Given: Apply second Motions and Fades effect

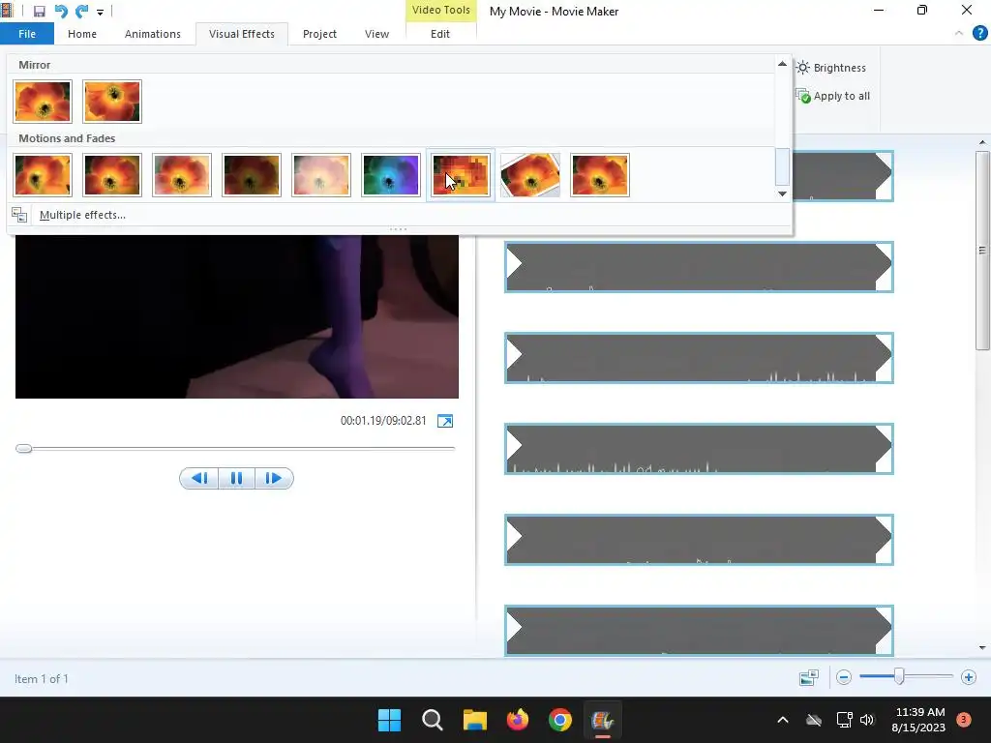Looking at the screenshot, I should (112, 175).
